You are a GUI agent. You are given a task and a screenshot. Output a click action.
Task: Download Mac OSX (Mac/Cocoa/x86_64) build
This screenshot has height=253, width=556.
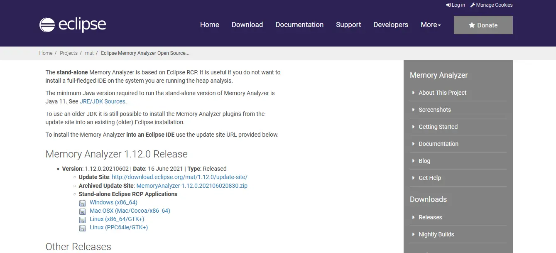tap(130, 211)
